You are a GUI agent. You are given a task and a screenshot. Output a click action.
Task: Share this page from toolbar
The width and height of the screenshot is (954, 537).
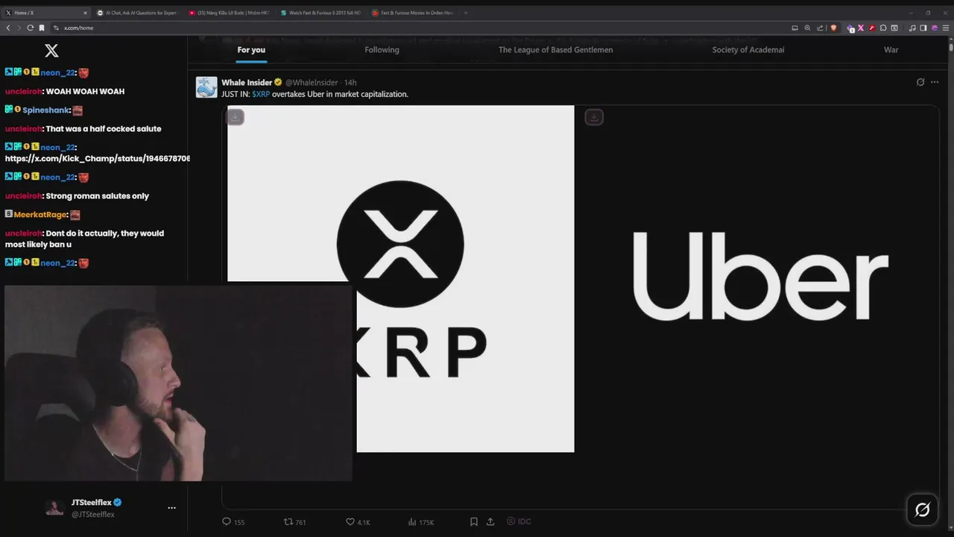point(820,28)
